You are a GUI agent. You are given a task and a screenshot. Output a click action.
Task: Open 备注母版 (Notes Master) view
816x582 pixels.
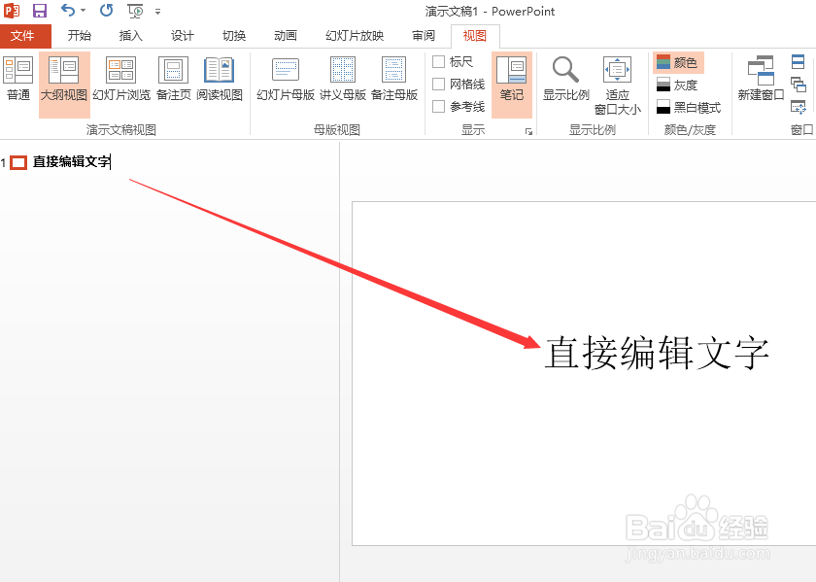click(x=394, y=79)
